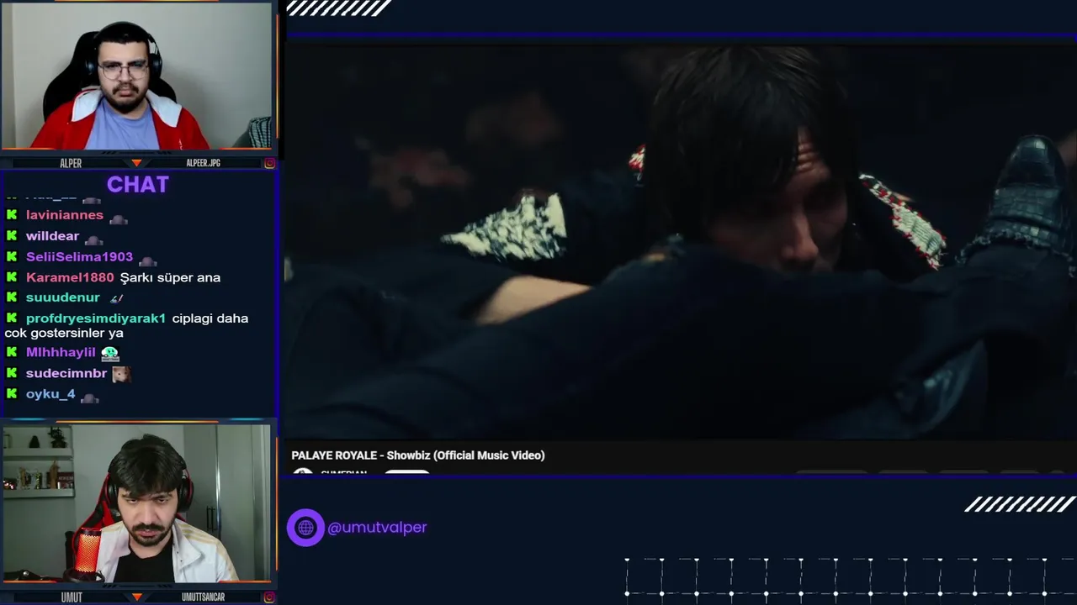Click the UMUT name label
1077x605 pixels.
tap(72, 597)
